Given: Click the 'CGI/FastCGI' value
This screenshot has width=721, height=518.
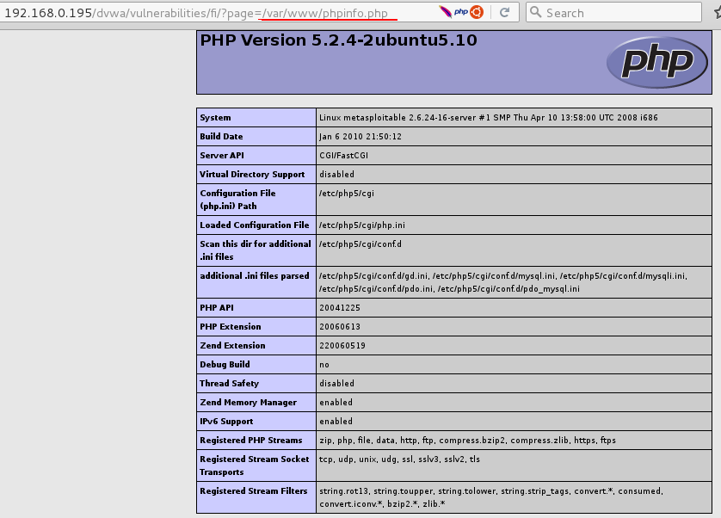Looking at the screenshot, I should [x=343, y=156].
